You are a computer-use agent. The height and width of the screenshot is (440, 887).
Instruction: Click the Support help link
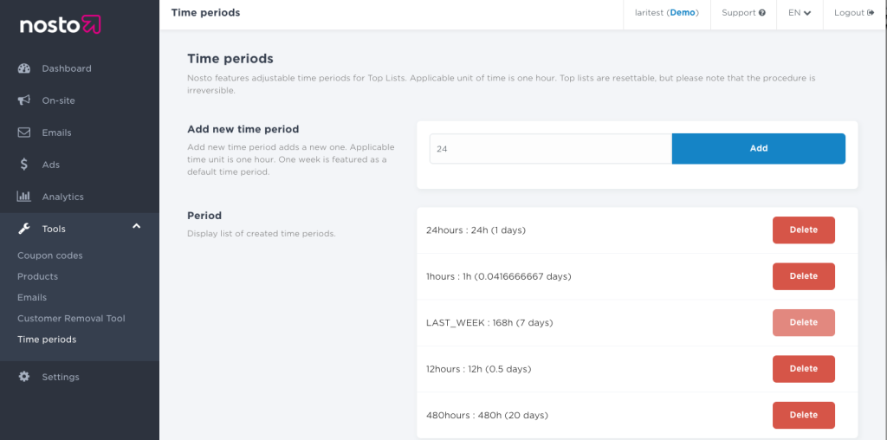[x=743, y=13]
